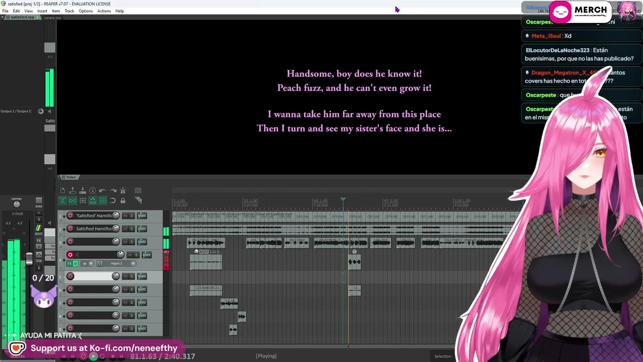The height and width of the screenshot is (362, 643).
Task: Solo track 1 with S button
Action: pyautogui.click(x=132, y=216)
